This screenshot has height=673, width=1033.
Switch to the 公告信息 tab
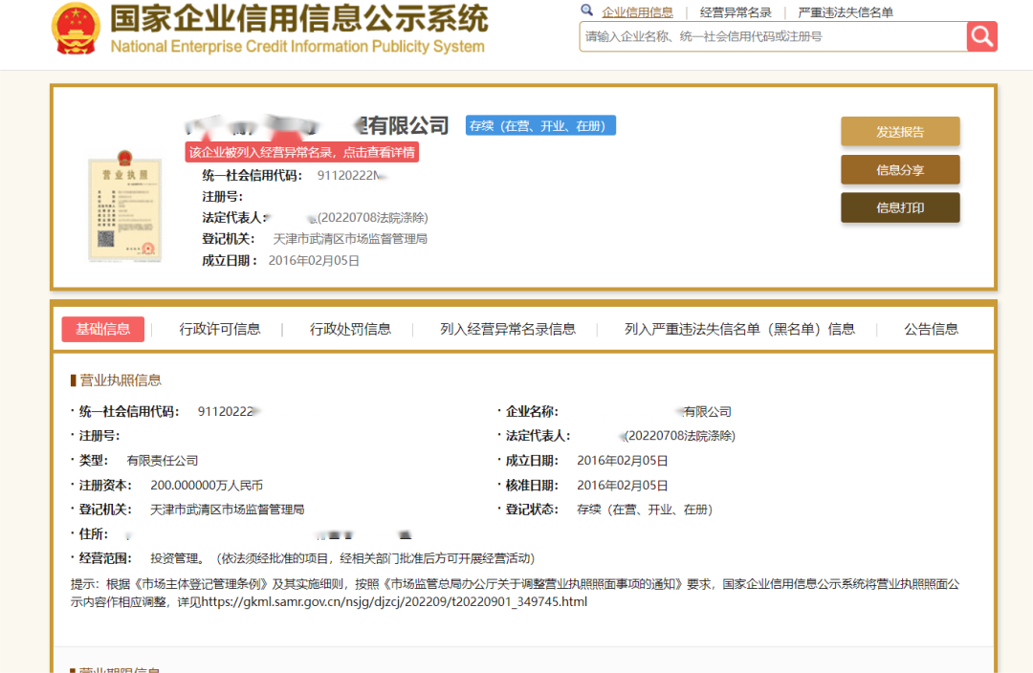click(931, 329)
